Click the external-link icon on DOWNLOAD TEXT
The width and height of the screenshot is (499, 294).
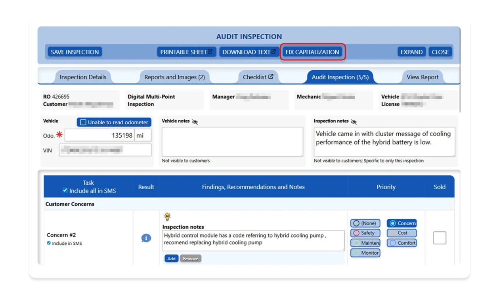(x=273, y=51)
